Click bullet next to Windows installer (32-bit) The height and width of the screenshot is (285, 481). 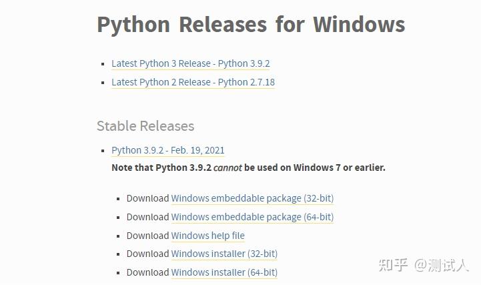[118, 254]
